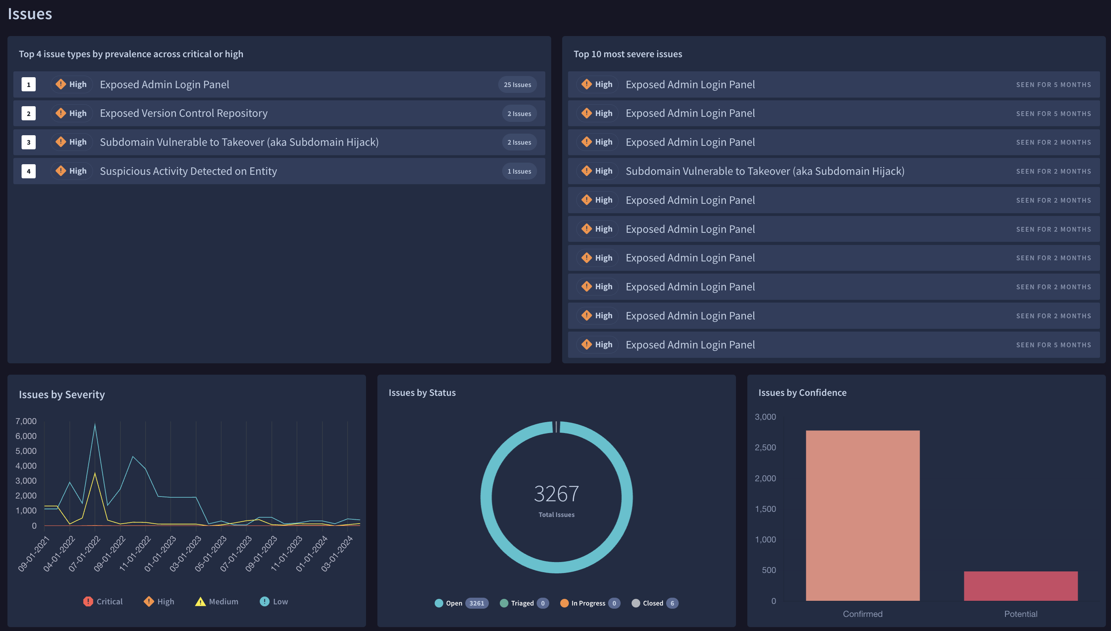This screenshot has height=631, width=1111.
Task: Click the orange In Progress legend dot
Action: click(564, 603)
